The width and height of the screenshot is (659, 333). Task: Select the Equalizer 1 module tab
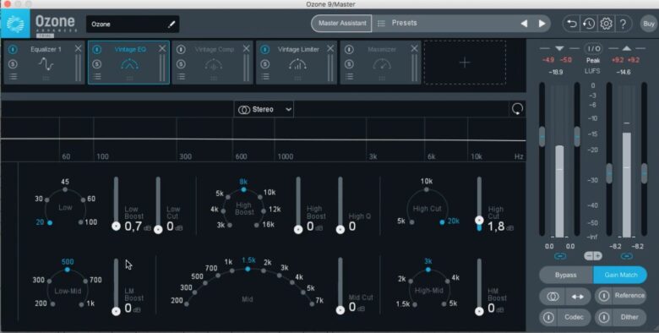44,63
